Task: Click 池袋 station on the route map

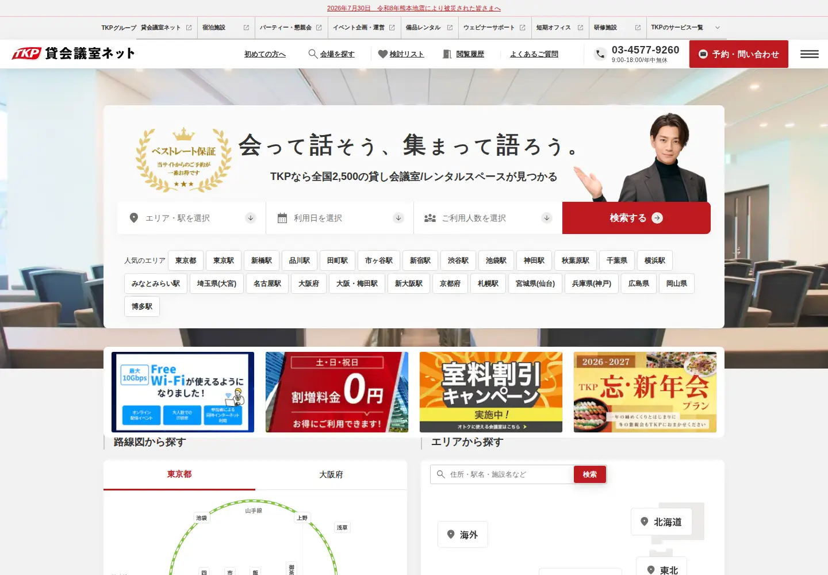Action: [x=201, y=518]
